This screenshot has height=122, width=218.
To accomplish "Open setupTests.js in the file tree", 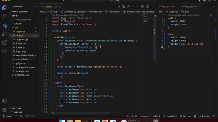I will (24, 59).
